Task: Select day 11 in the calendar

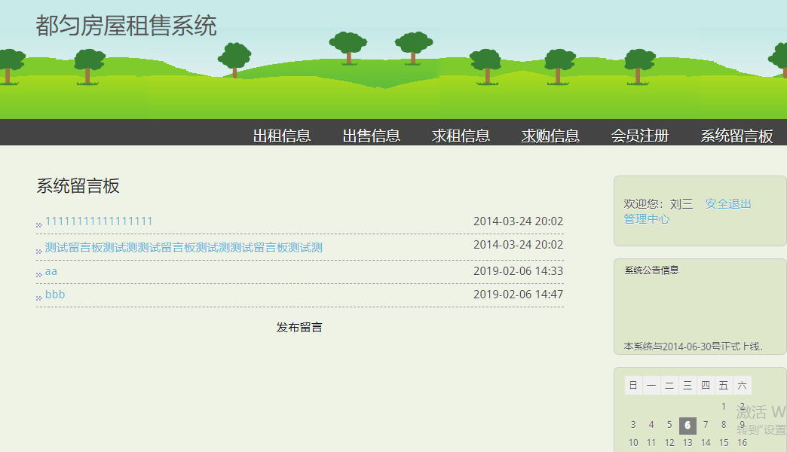Action: click(651, 443)
